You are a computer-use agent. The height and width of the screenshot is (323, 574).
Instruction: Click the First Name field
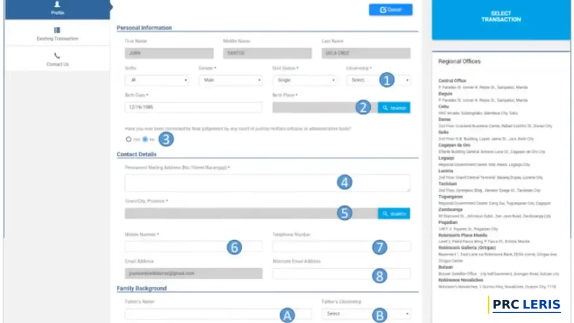click(x=169, y=53)
